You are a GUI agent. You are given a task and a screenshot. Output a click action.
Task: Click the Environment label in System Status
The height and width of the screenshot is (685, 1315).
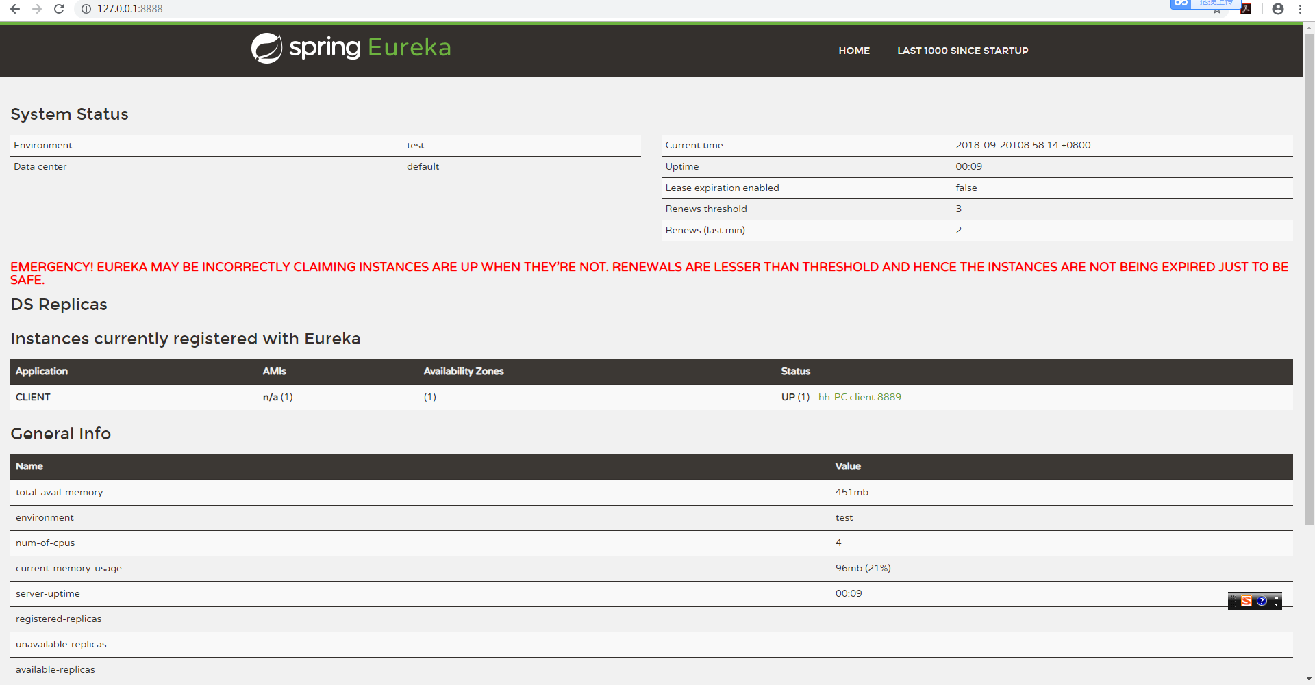coord(42,145)
